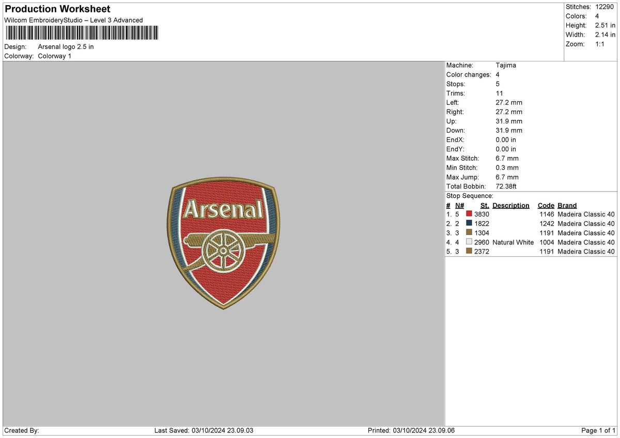
Task: Click the Machine: Tajima value
Action: 506,65
